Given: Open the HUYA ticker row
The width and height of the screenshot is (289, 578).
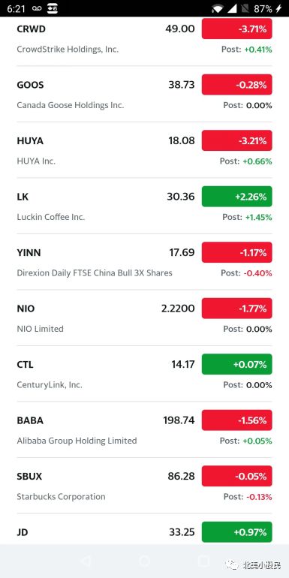Looking at the screenshot, I should coord(144,150).
